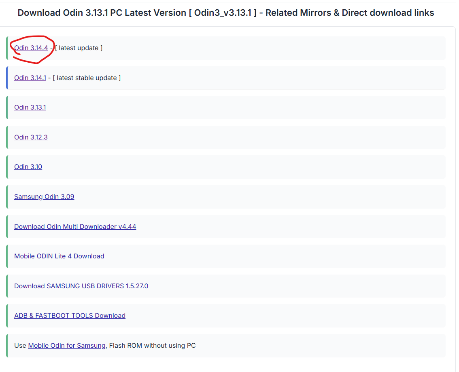Click the Odin 3.13.1 link
The image size is (459, 372).
[x=30, y=107]
